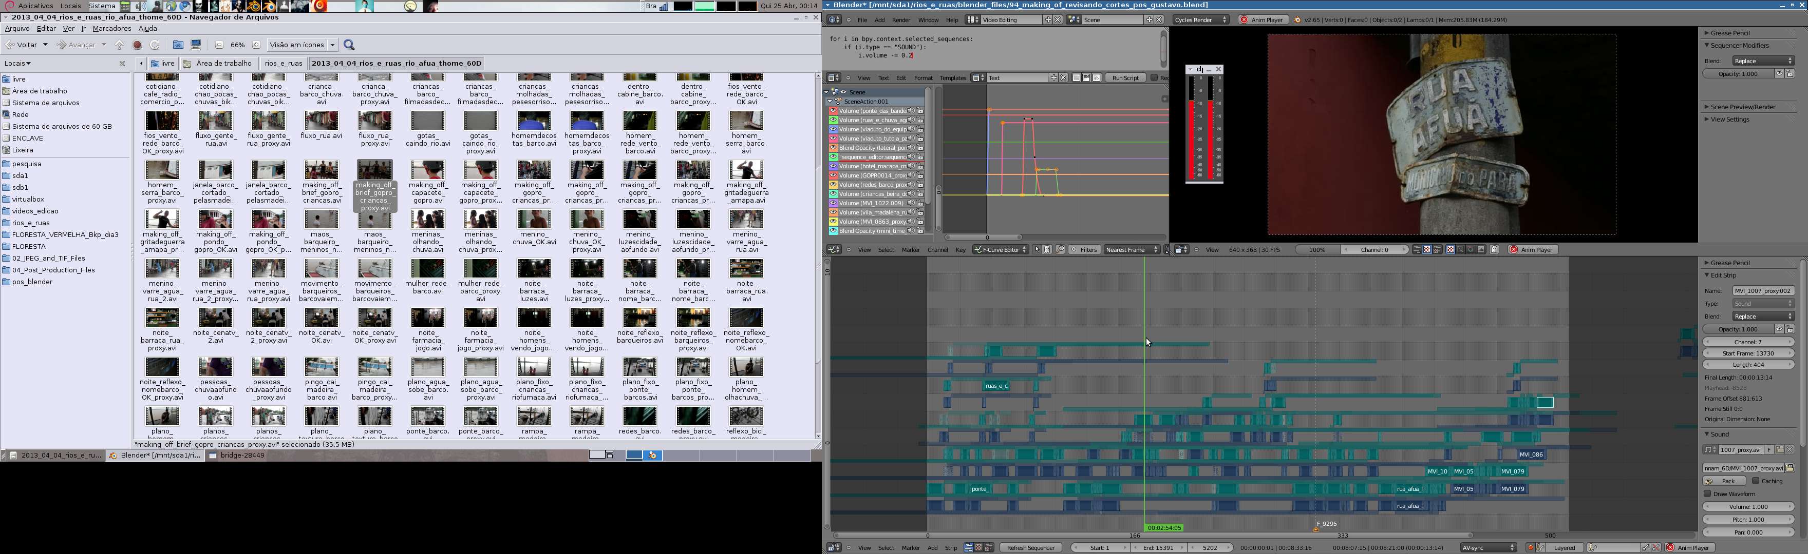Image resolution: width=1808 pixels, height=554 pixels.
Task: Enable the Caching checkbox
Action: [x=1756, y=481]
